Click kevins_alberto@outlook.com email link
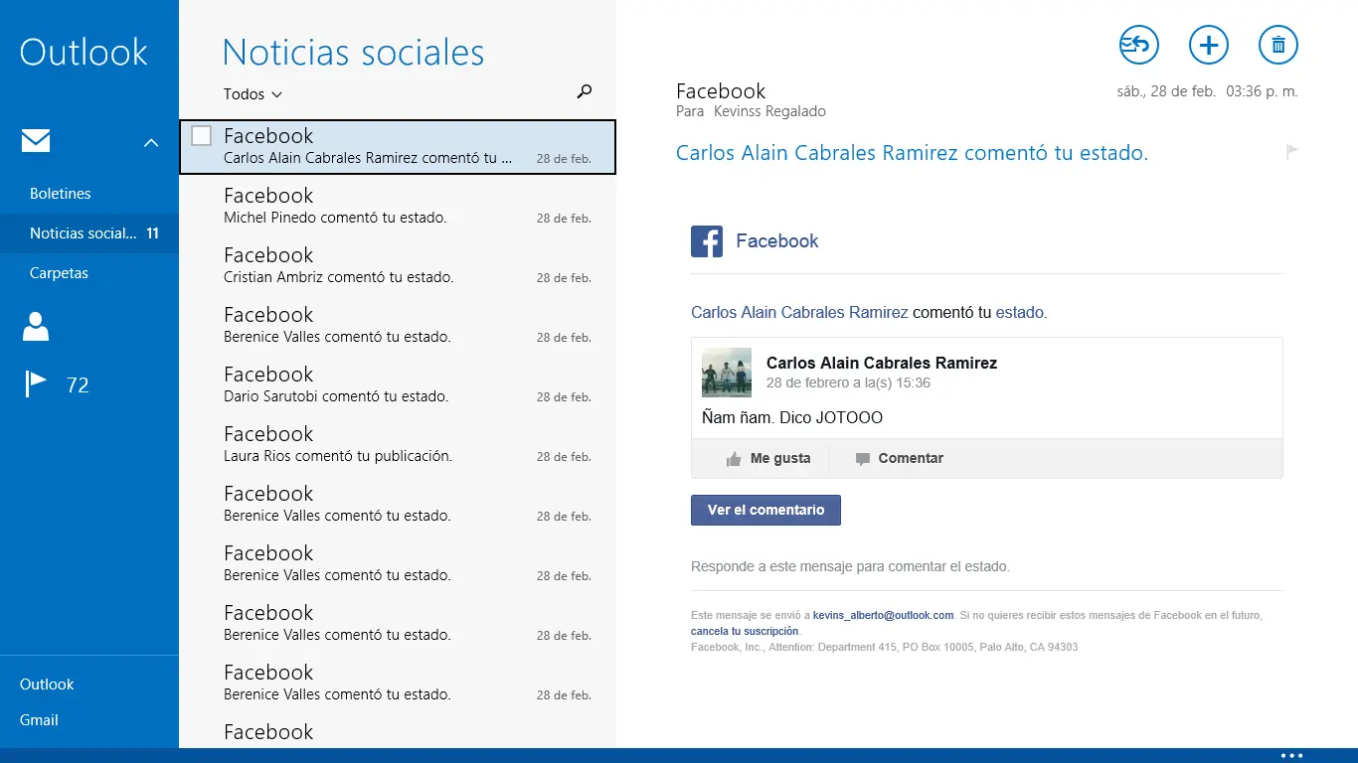The image size is (1358, 763). pos(884,615)
